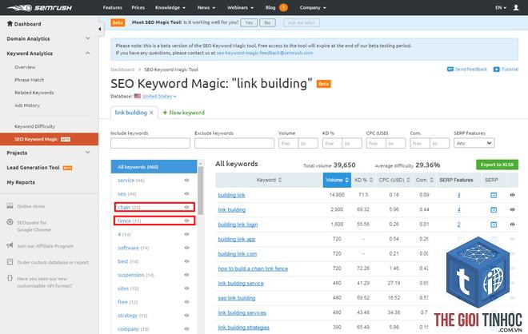Click the keyword groups list scrollbar
The width and height of the screenshot is (528, 334).
(201, 190)
